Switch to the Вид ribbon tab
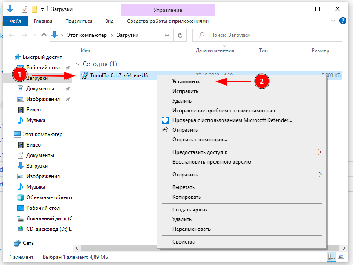The image size is (353, 265). (x=109, y=21)
